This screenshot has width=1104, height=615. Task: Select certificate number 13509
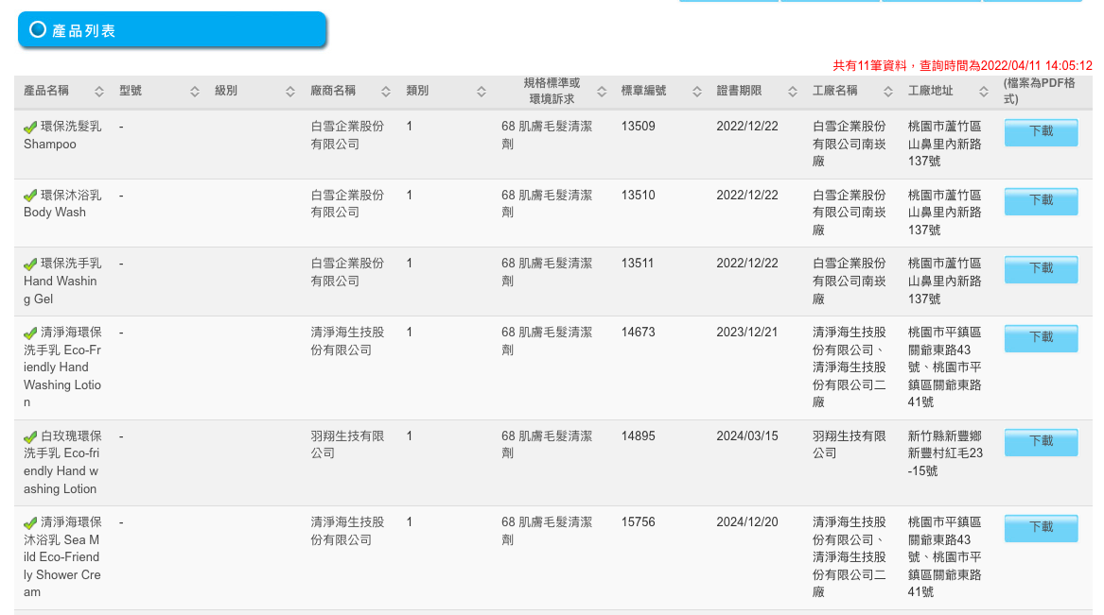coord(638,127)
